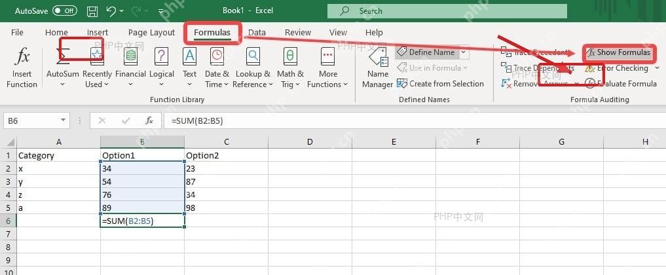Click Create from Selection
The height and width of the screenshot is (275, 666).
pyautogui.click(x=440, y=84)
